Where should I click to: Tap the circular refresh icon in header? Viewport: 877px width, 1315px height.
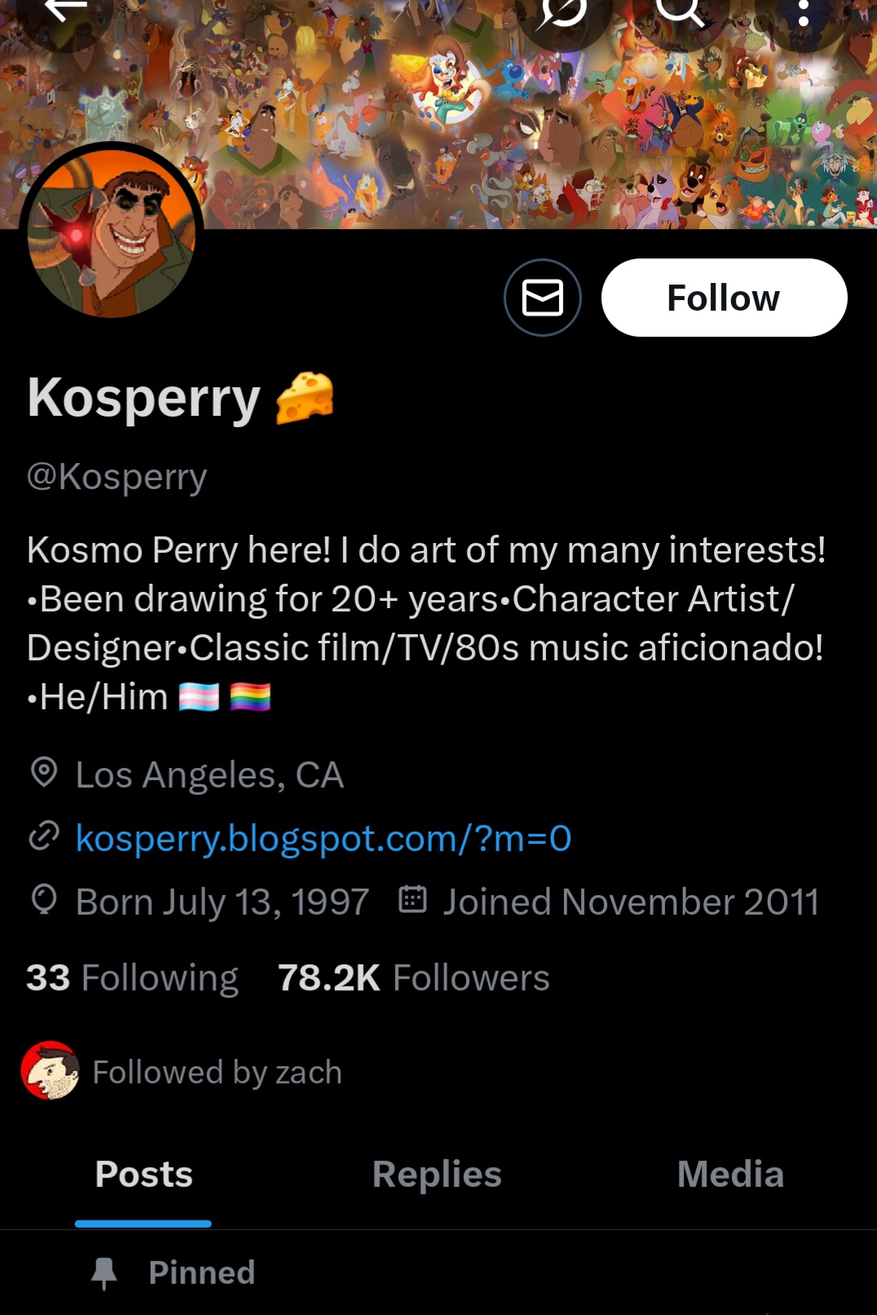564,11
